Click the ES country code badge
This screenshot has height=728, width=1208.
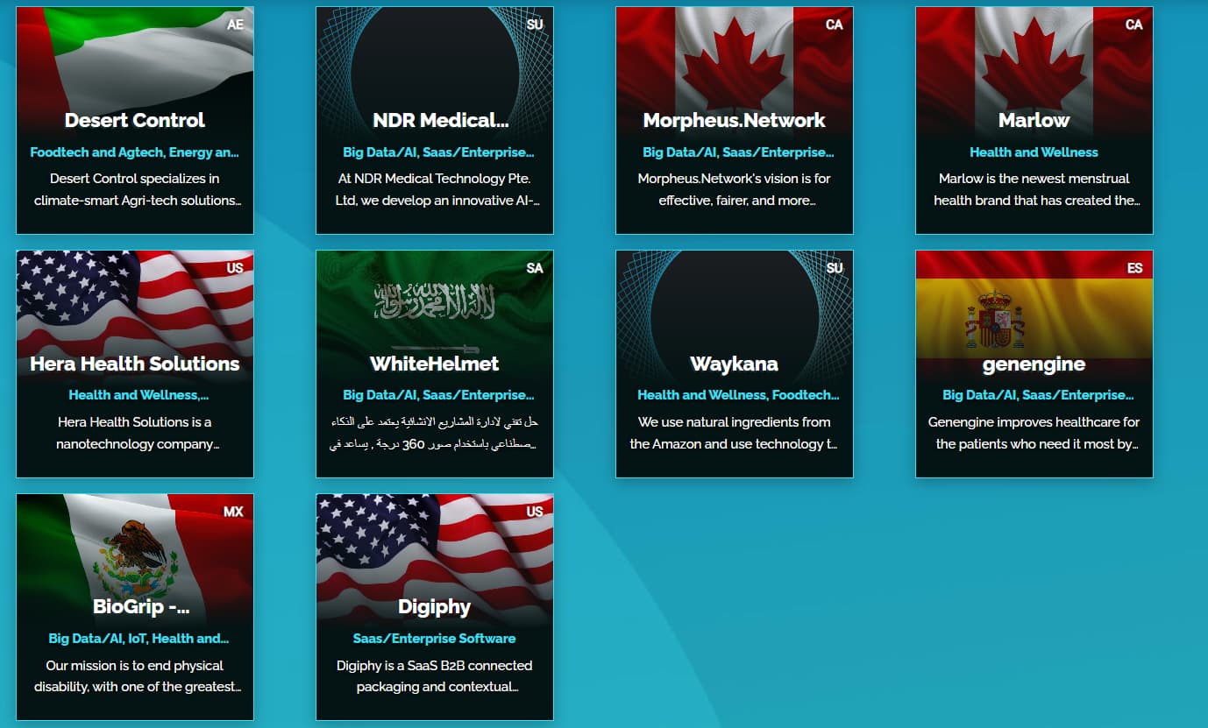click(x=1135, y=268)
